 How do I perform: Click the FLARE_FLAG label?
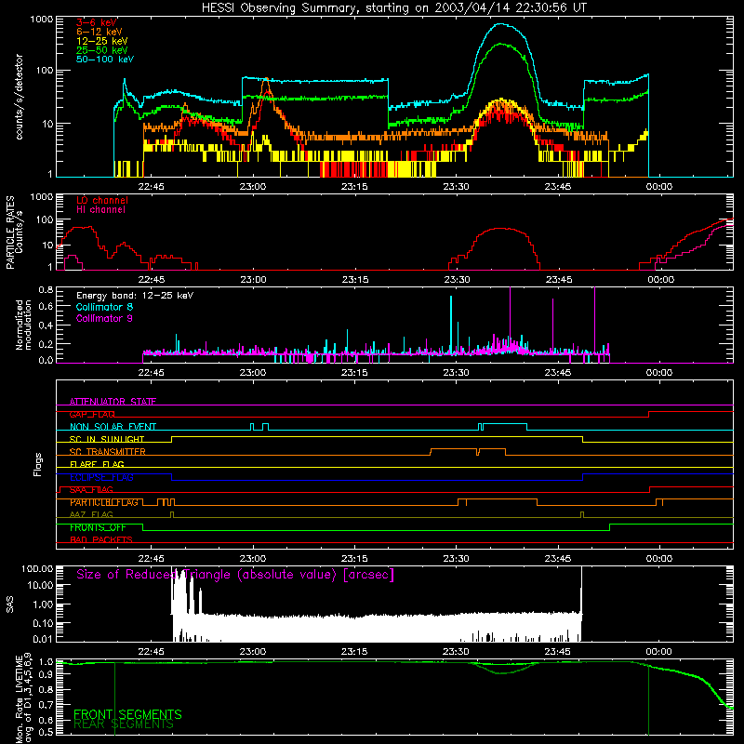point(97,464)
